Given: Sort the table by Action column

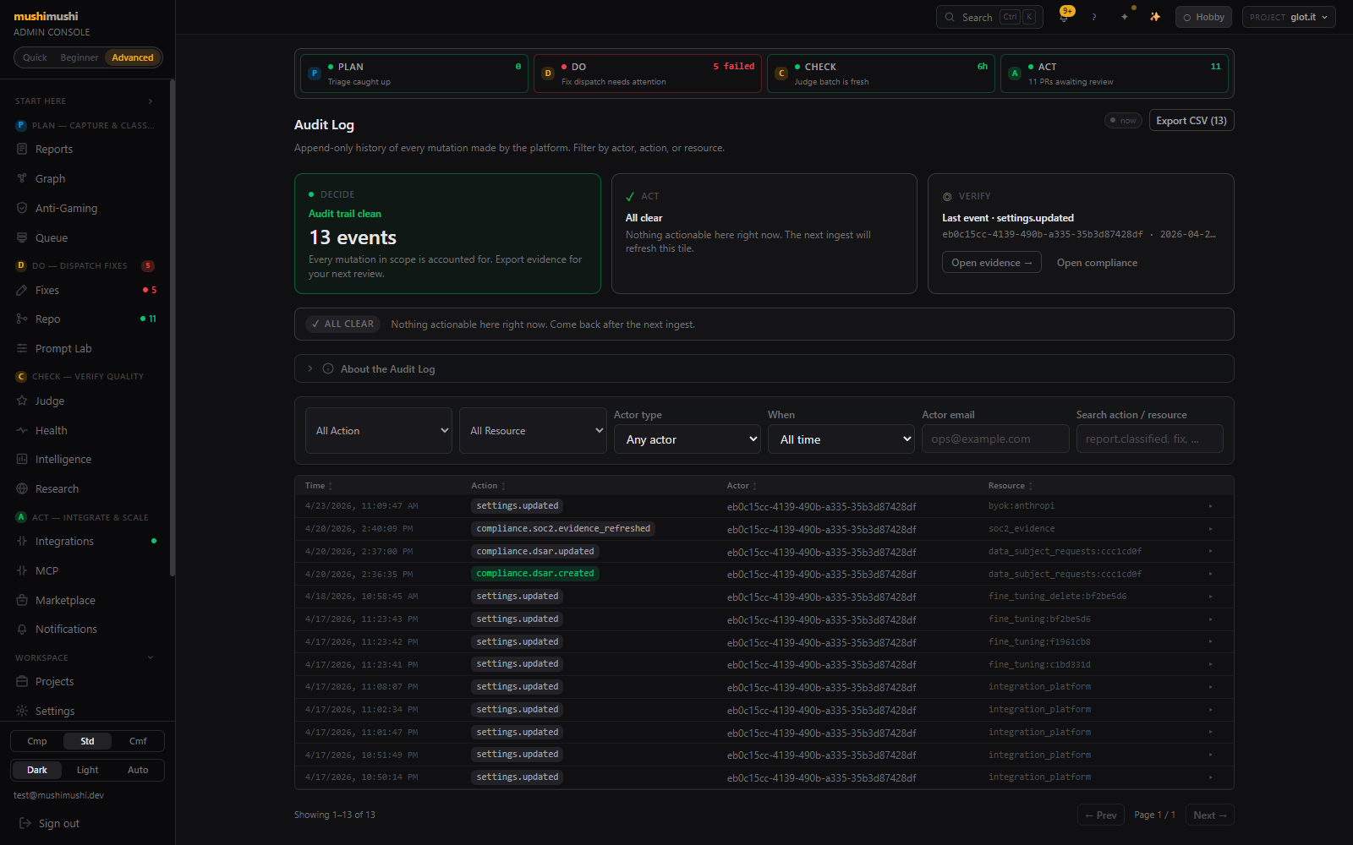Looking at the screenshot, I should pos(489,486).
